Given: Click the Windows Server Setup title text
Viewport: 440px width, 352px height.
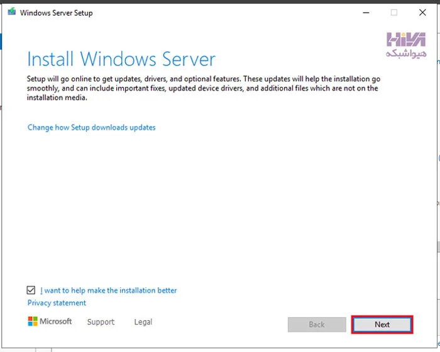Looking at the screenshot, I should [56, 13].
